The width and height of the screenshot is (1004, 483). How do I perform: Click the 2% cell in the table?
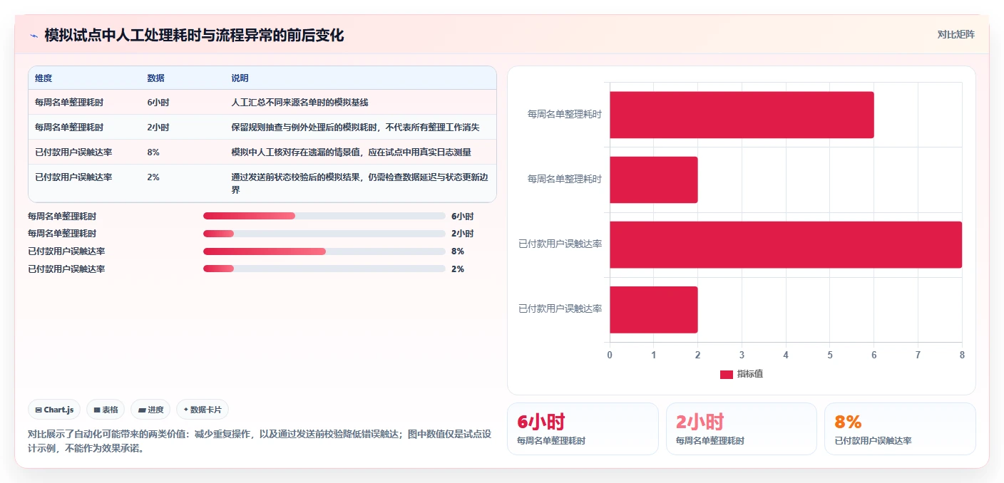point(153,177)
